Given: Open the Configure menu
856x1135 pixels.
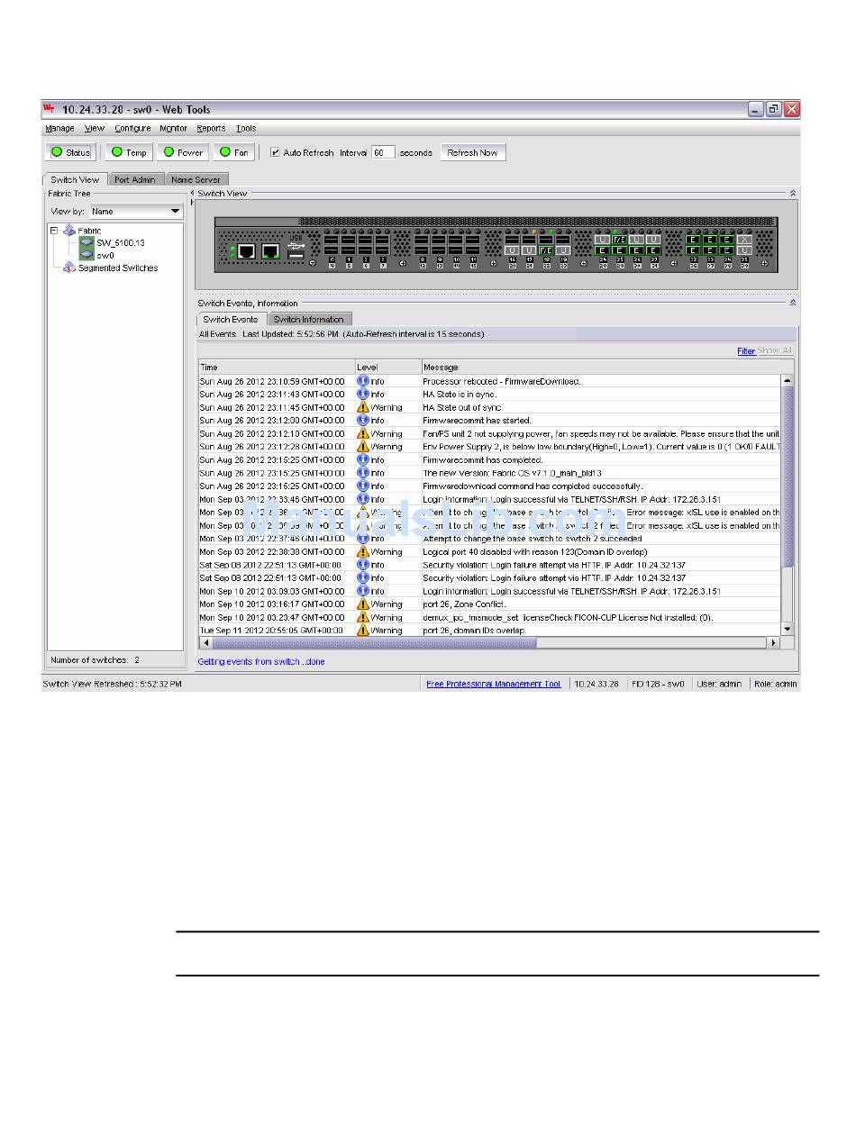Looking at the screenshot, I should (x=132, y=129).
